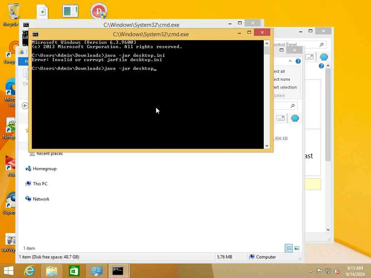This screenshot has width=371, height=278.
Task: Click the down arrow of the cmd scrollbar
Action: click(267, 146)
